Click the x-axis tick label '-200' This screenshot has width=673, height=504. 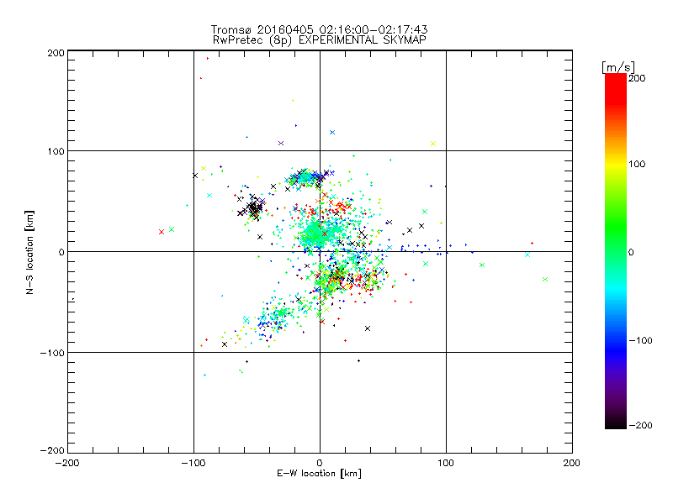click(x=67, y=463)
